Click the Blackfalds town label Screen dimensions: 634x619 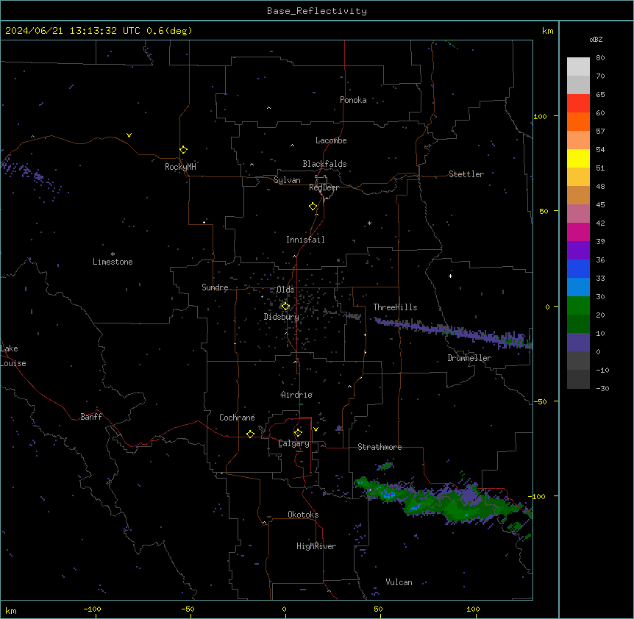(x=324, y=164)
